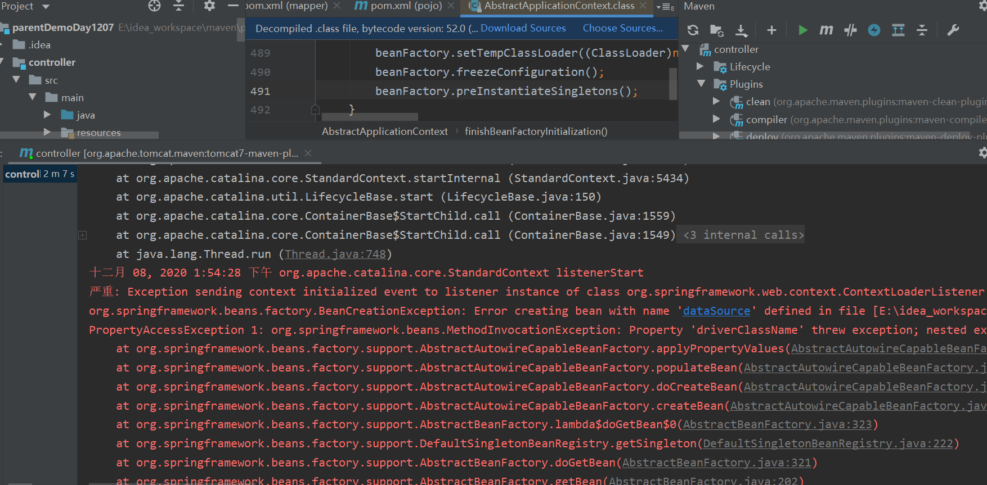Click the editor horizontal scrollbar

pyautogui.click(x=370, y=117)
